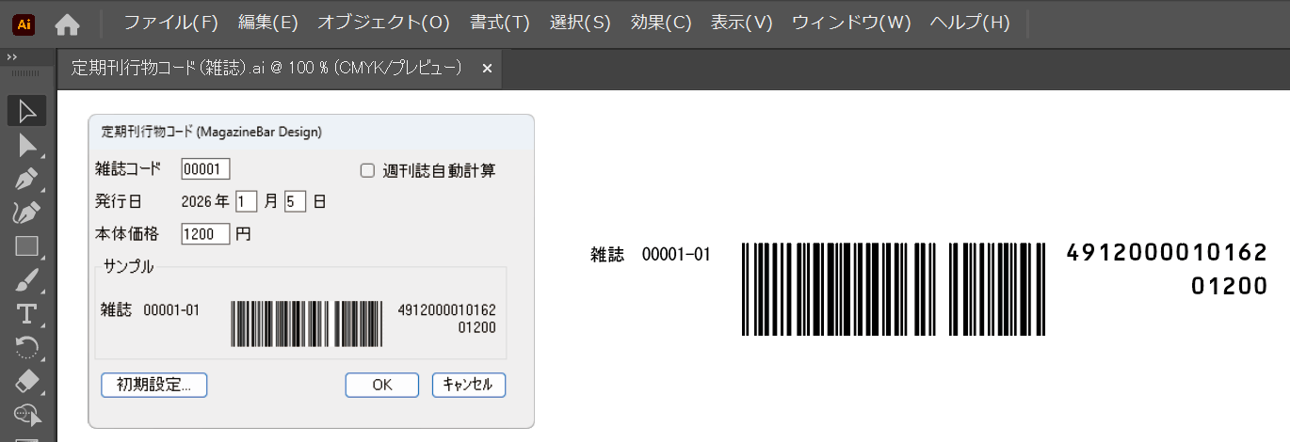Enable 週刊誌自動計算 checkbox

point(368,170)
